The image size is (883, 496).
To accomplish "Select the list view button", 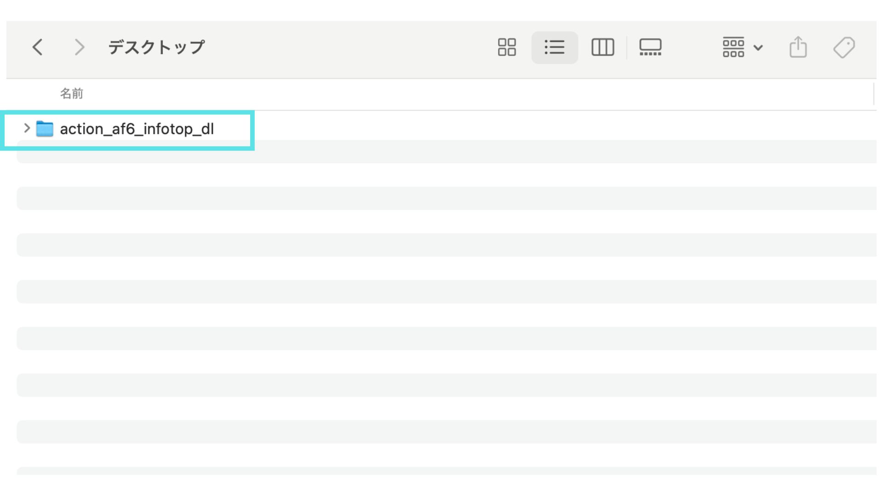I will click(554, 47).
